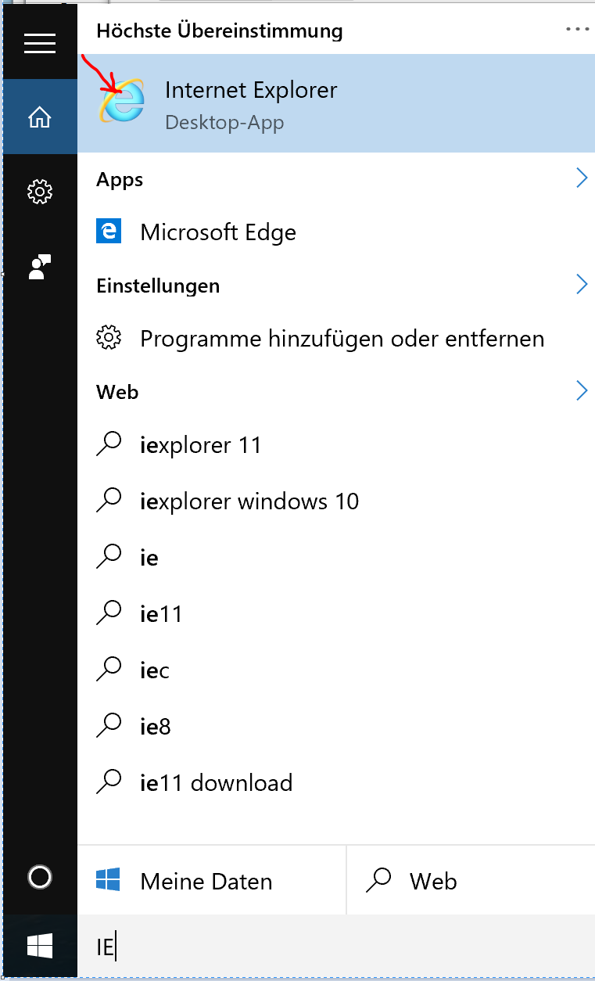Pick the ie8 web suggestion
Screen dimensions: 595x981
[x=155, y=727]
